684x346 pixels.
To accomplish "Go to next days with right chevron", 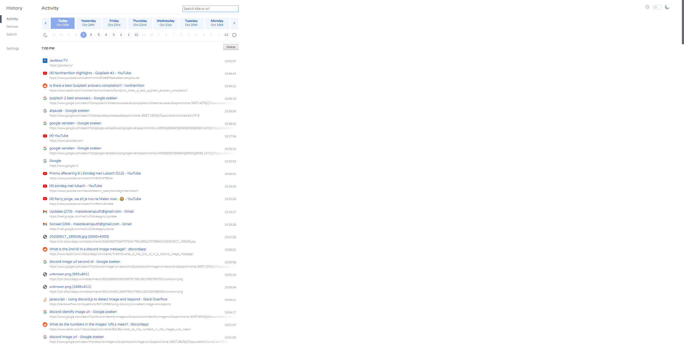I will coord(234,23).
